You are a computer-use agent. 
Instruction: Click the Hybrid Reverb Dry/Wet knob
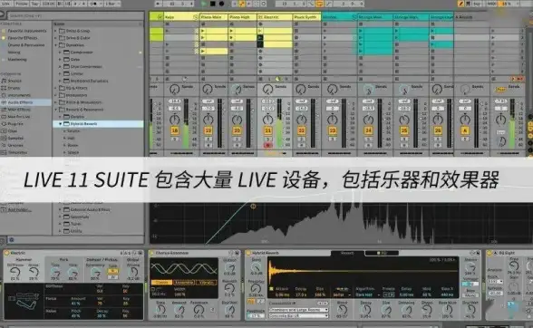click(x=470, y=309)
